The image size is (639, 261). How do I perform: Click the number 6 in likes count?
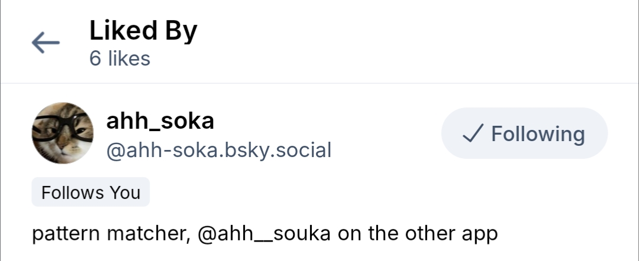point(95,58)
